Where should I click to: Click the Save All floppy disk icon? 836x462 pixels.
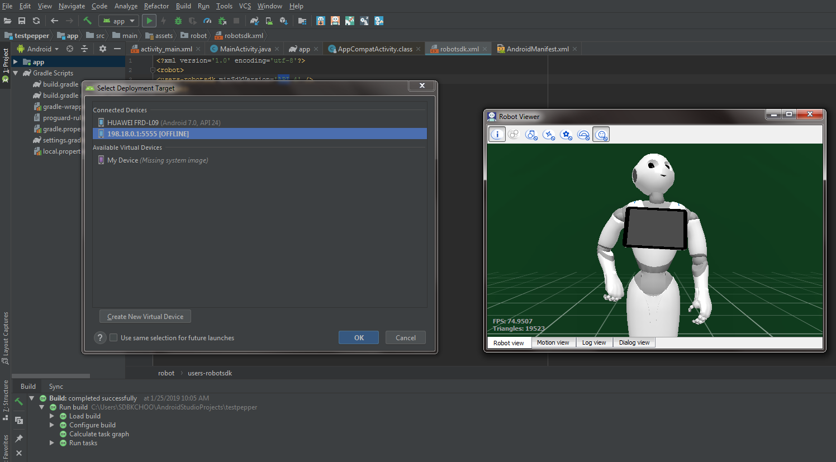[x=22, y=21]
